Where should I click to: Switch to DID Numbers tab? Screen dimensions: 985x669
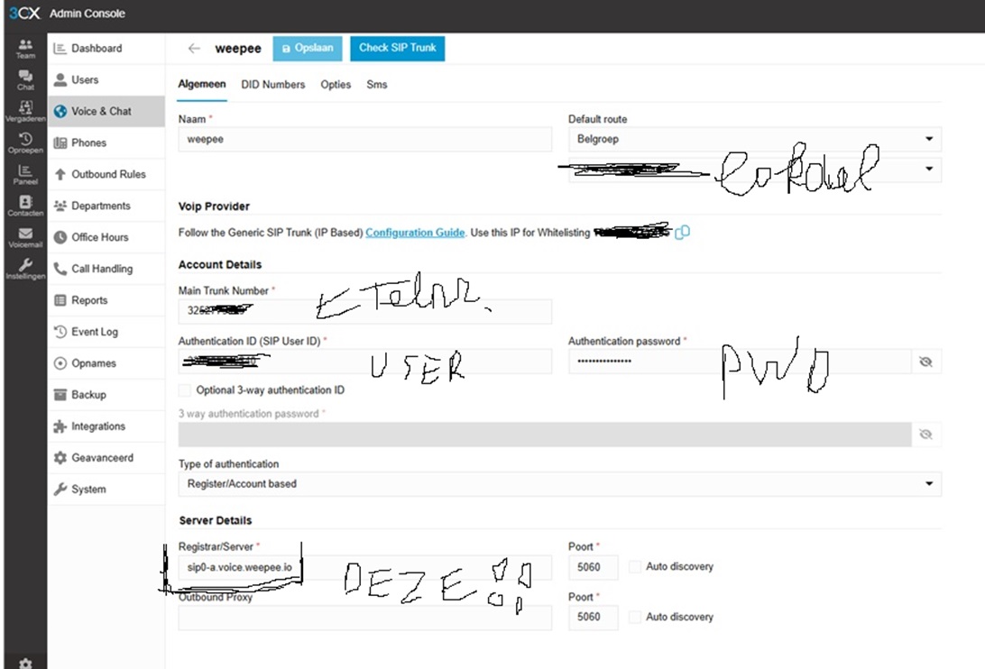(272, 84)
